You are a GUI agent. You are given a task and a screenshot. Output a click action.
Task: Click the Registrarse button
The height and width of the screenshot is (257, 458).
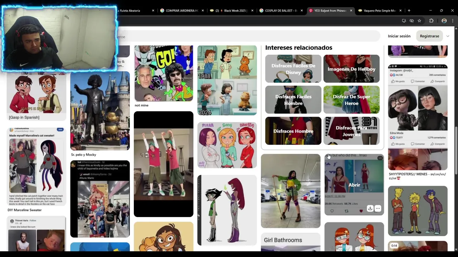click(x=429, y=36)
